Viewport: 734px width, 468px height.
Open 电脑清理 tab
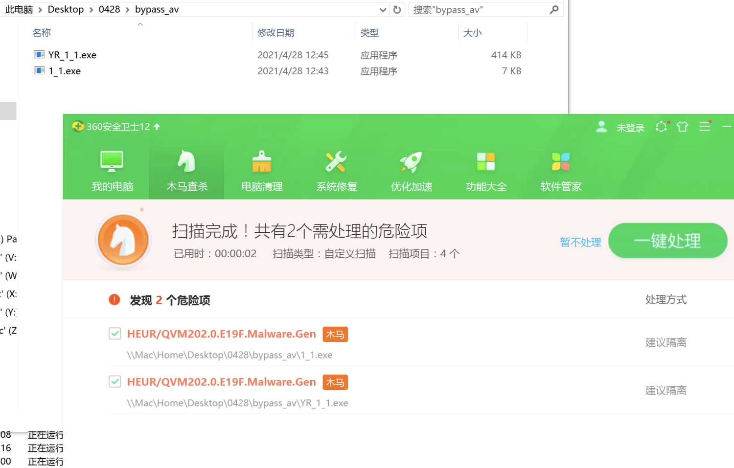[x=262, y=171]
